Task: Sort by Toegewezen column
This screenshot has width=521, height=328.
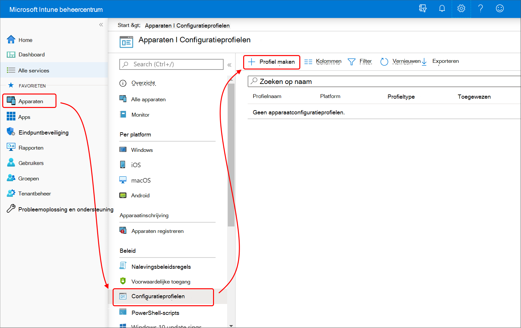Action: click(474, 97)
